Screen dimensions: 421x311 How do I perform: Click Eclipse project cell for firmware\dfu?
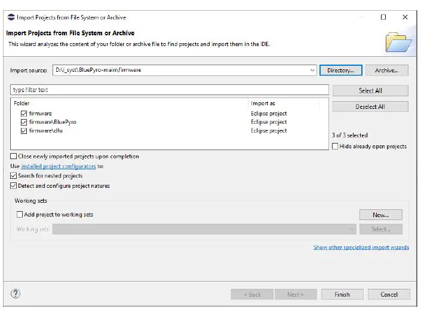point(269,130)
